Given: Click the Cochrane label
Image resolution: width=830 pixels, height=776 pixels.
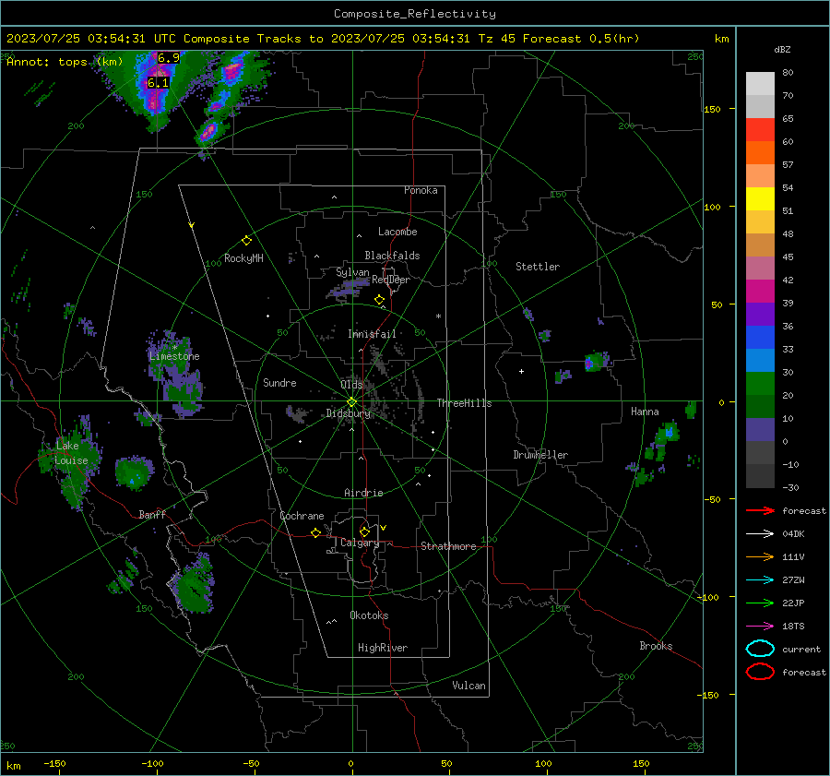Looking at the screenshot, I should point(302,516).
